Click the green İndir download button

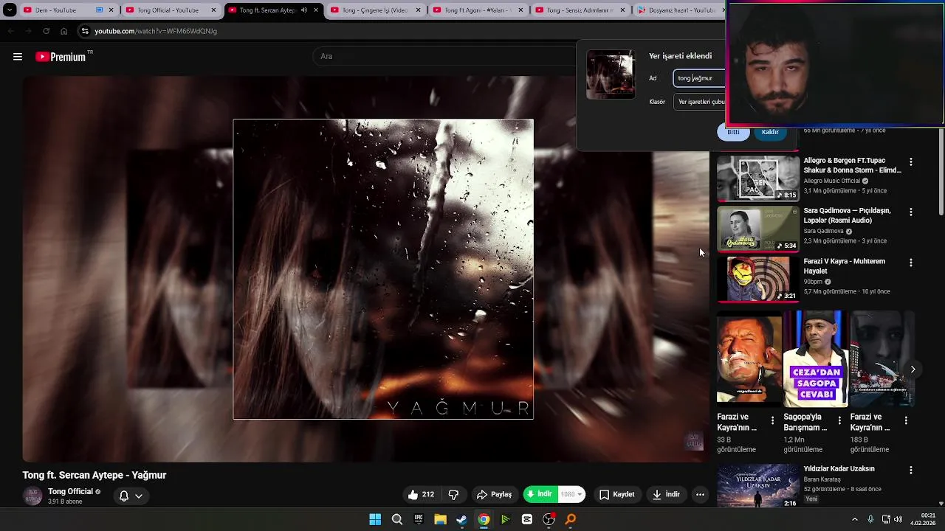(x=540, y=494)
